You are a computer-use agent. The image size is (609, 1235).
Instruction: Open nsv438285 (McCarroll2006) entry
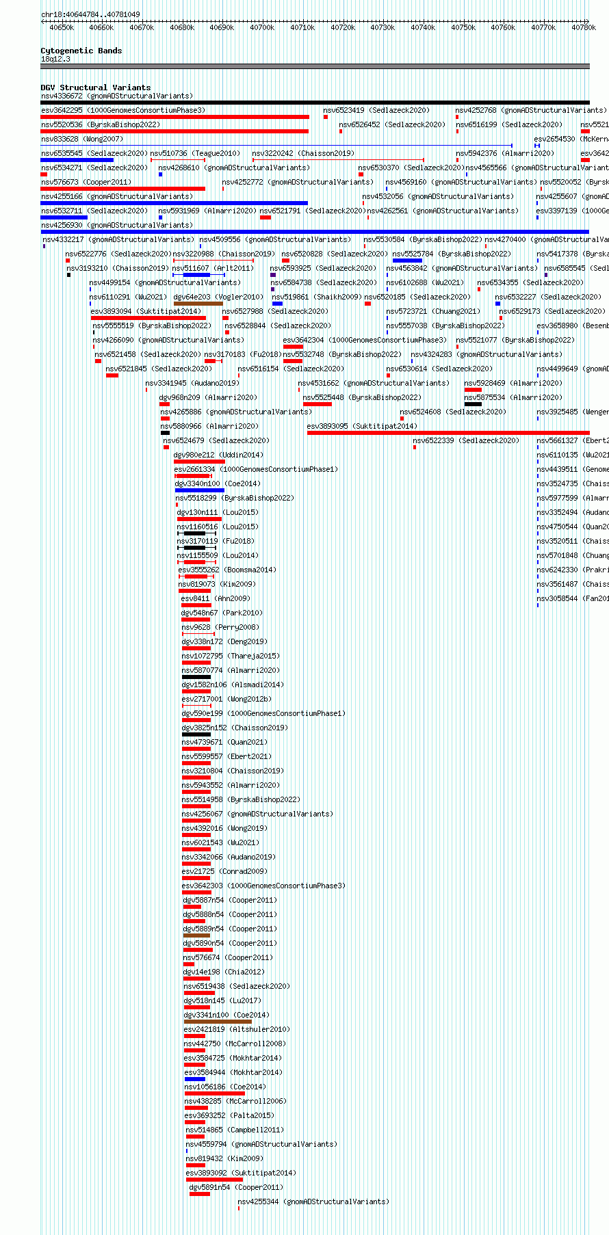coord(235,1101)
